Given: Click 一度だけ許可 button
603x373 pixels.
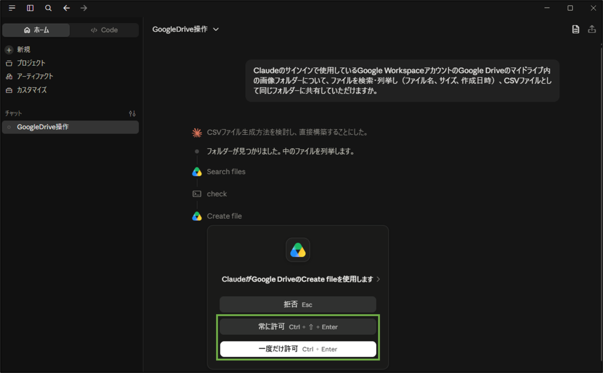Looking at the screenshot, I should (x=298, y=349).
